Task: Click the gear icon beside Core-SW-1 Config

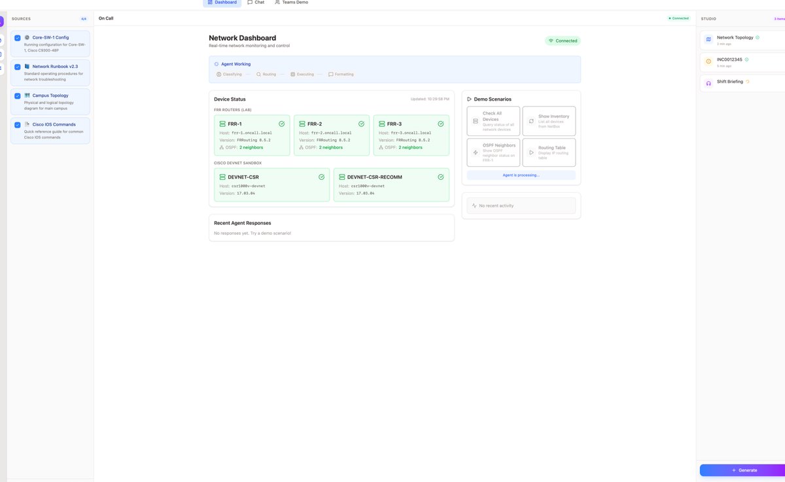Action: click(x=27, y=37)
